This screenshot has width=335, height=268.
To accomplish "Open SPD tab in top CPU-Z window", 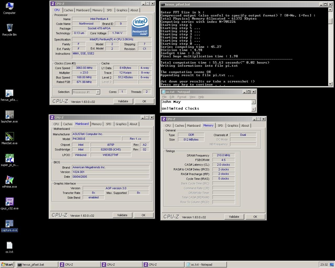I will (109, 10).
